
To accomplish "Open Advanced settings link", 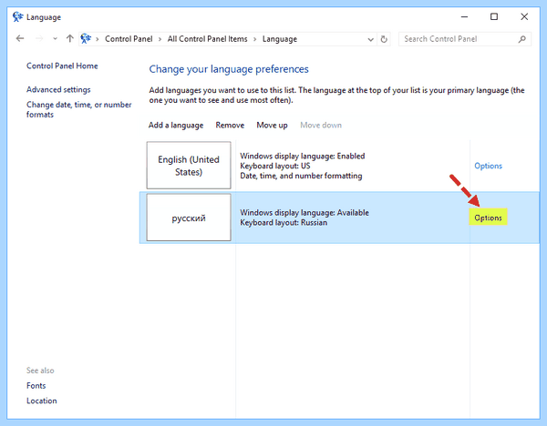I will (58, 89).
